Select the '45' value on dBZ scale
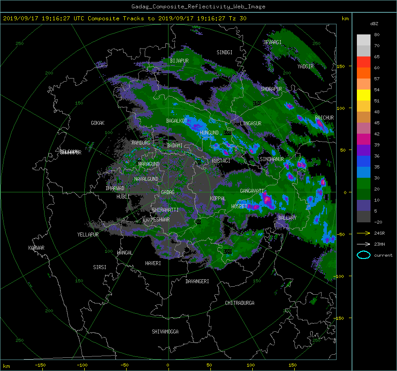Viewport: 397px width, 371px height. 377,123
